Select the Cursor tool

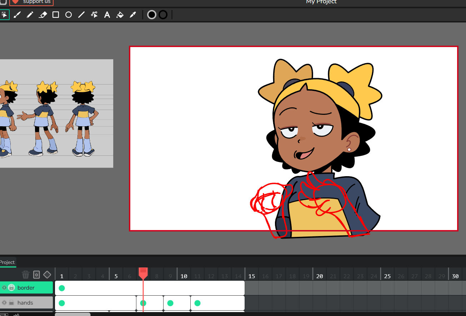pos(4,15)
